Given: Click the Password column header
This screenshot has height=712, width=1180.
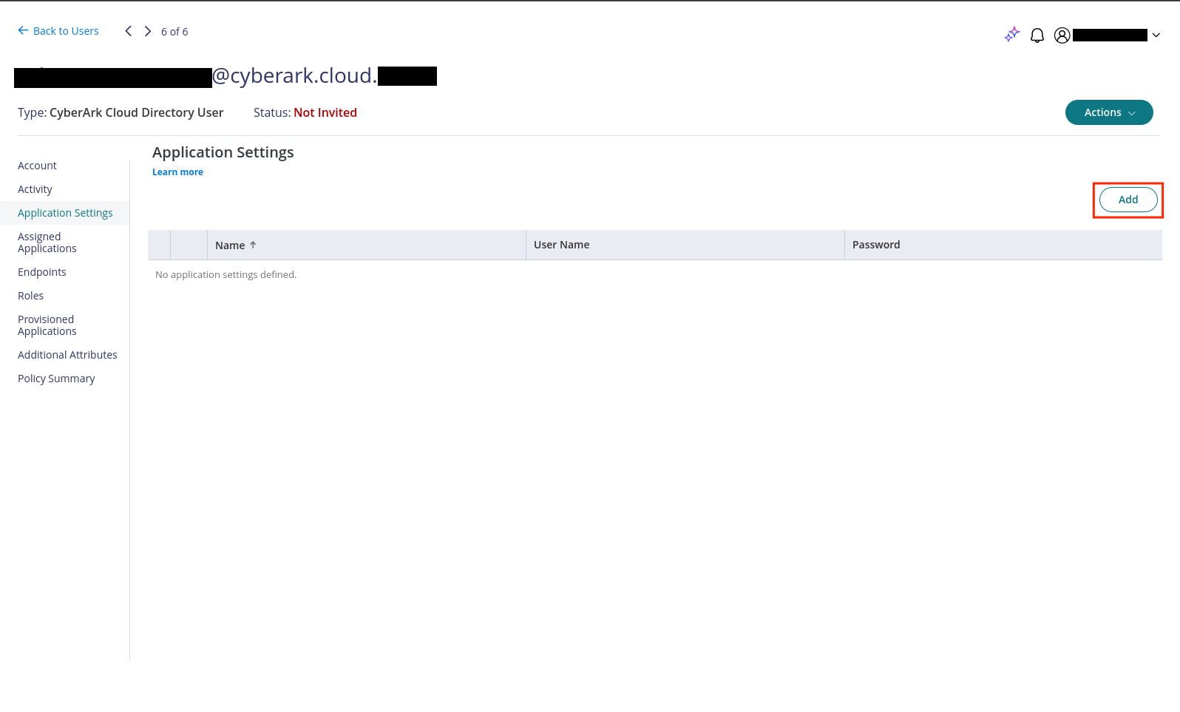Looking at the screenshot, I should tap(1003, 245).
